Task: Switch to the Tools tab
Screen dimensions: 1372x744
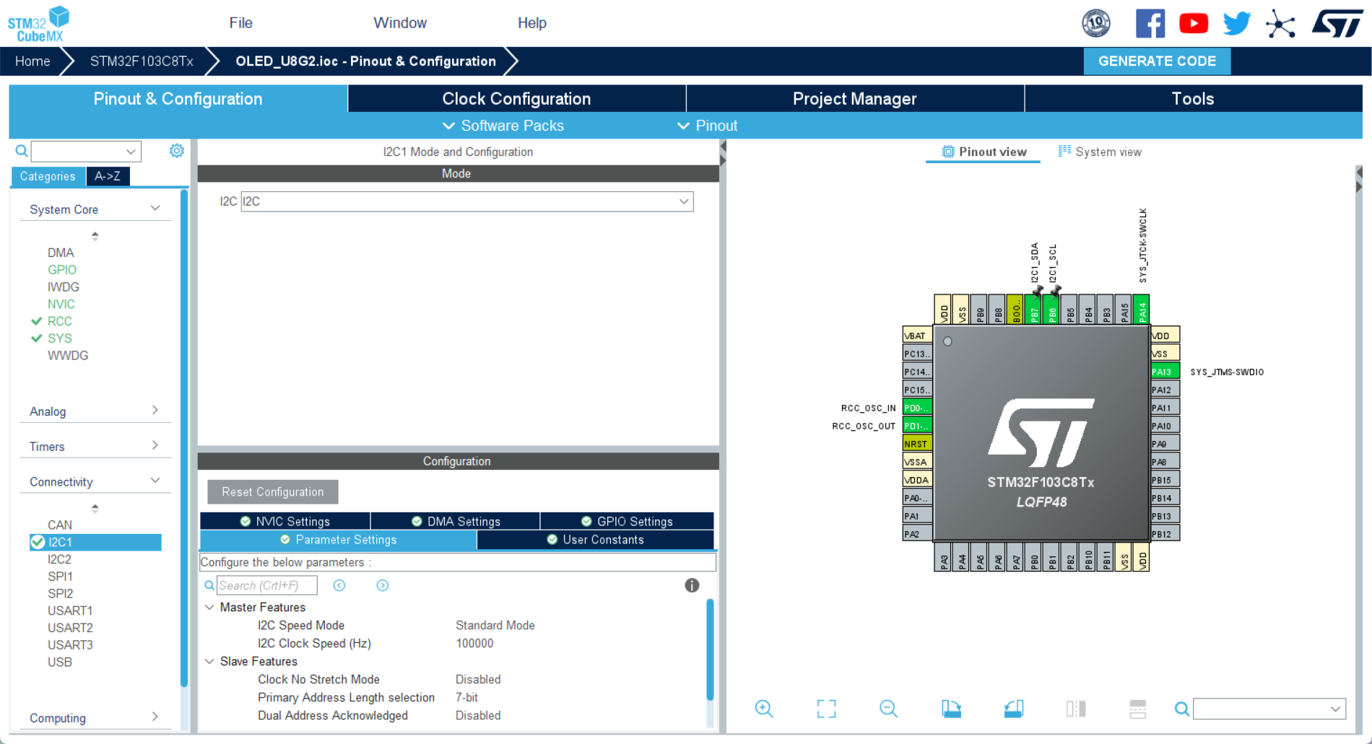Action: [1193, 99]
